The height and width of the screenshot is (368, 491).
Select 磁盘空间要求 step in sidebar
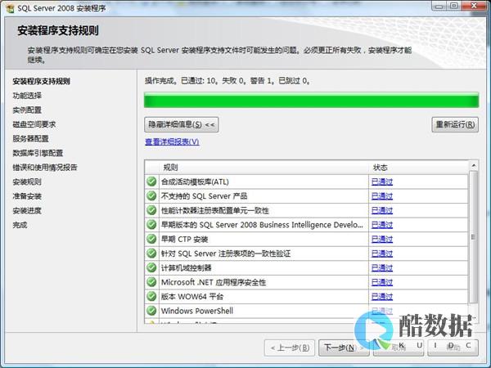(x=34, y=124)
